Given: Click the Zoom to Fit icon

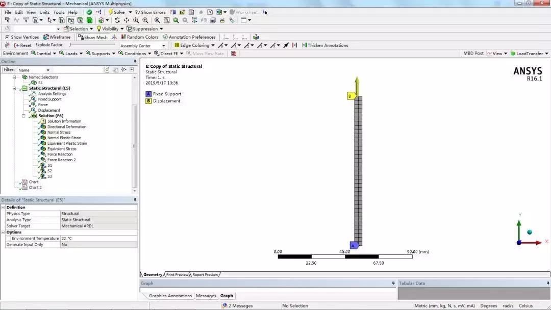Looking at the screenshot, I should pyautogui.click(x=157, y=20).
